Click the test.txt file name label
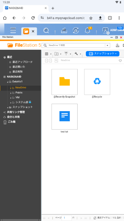This screenshot has width=124, height=221. point(64,132)
